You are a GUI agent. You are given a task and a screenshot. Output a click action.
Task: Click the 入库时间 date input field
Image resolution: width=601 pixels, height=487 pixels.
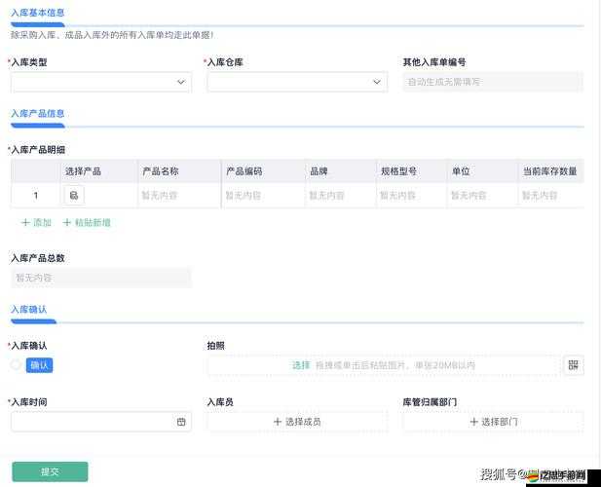pyautogui.click(x=101, y=422)
